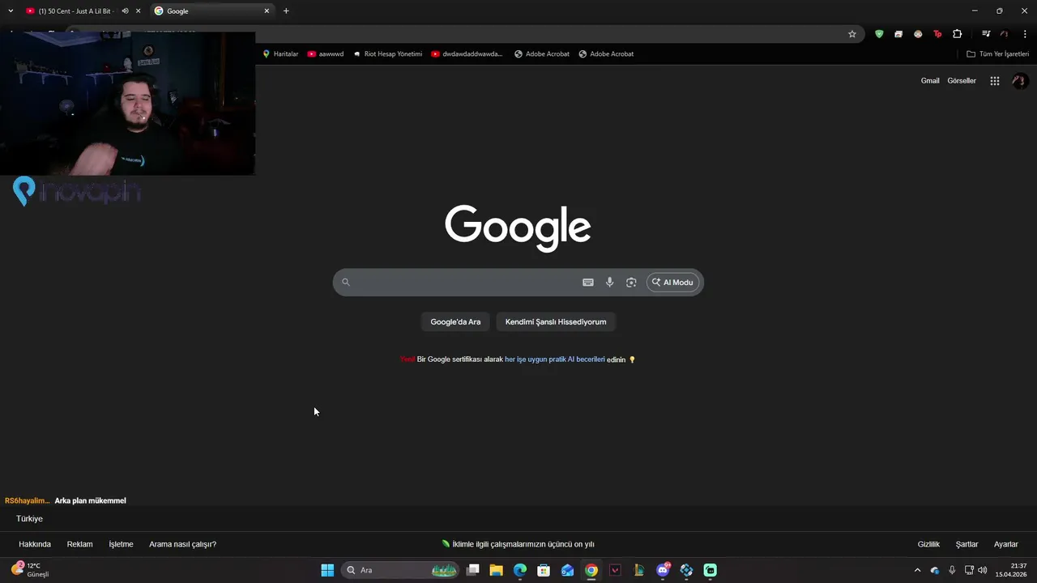The height and width of the screenshot is (583, 1037).
Task: Open the on-screen keyboard input tool
Action: pos(588,282)
